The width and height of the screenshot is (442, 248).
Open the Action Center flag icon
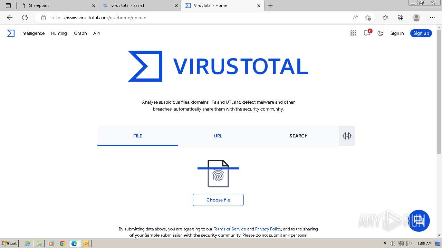(x=409, y=244)
